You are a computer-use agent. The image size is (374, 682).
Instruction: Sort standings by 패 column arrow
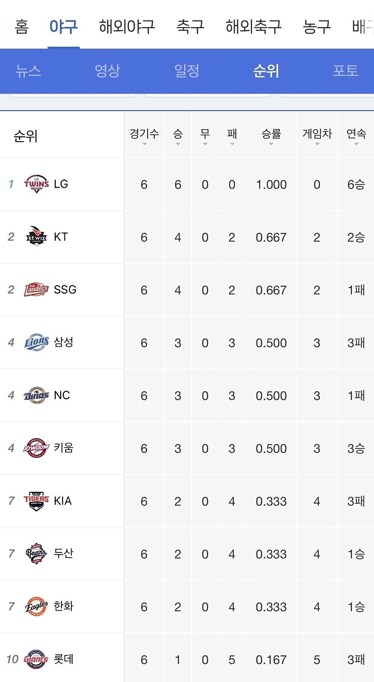click(x=232, y=144)
